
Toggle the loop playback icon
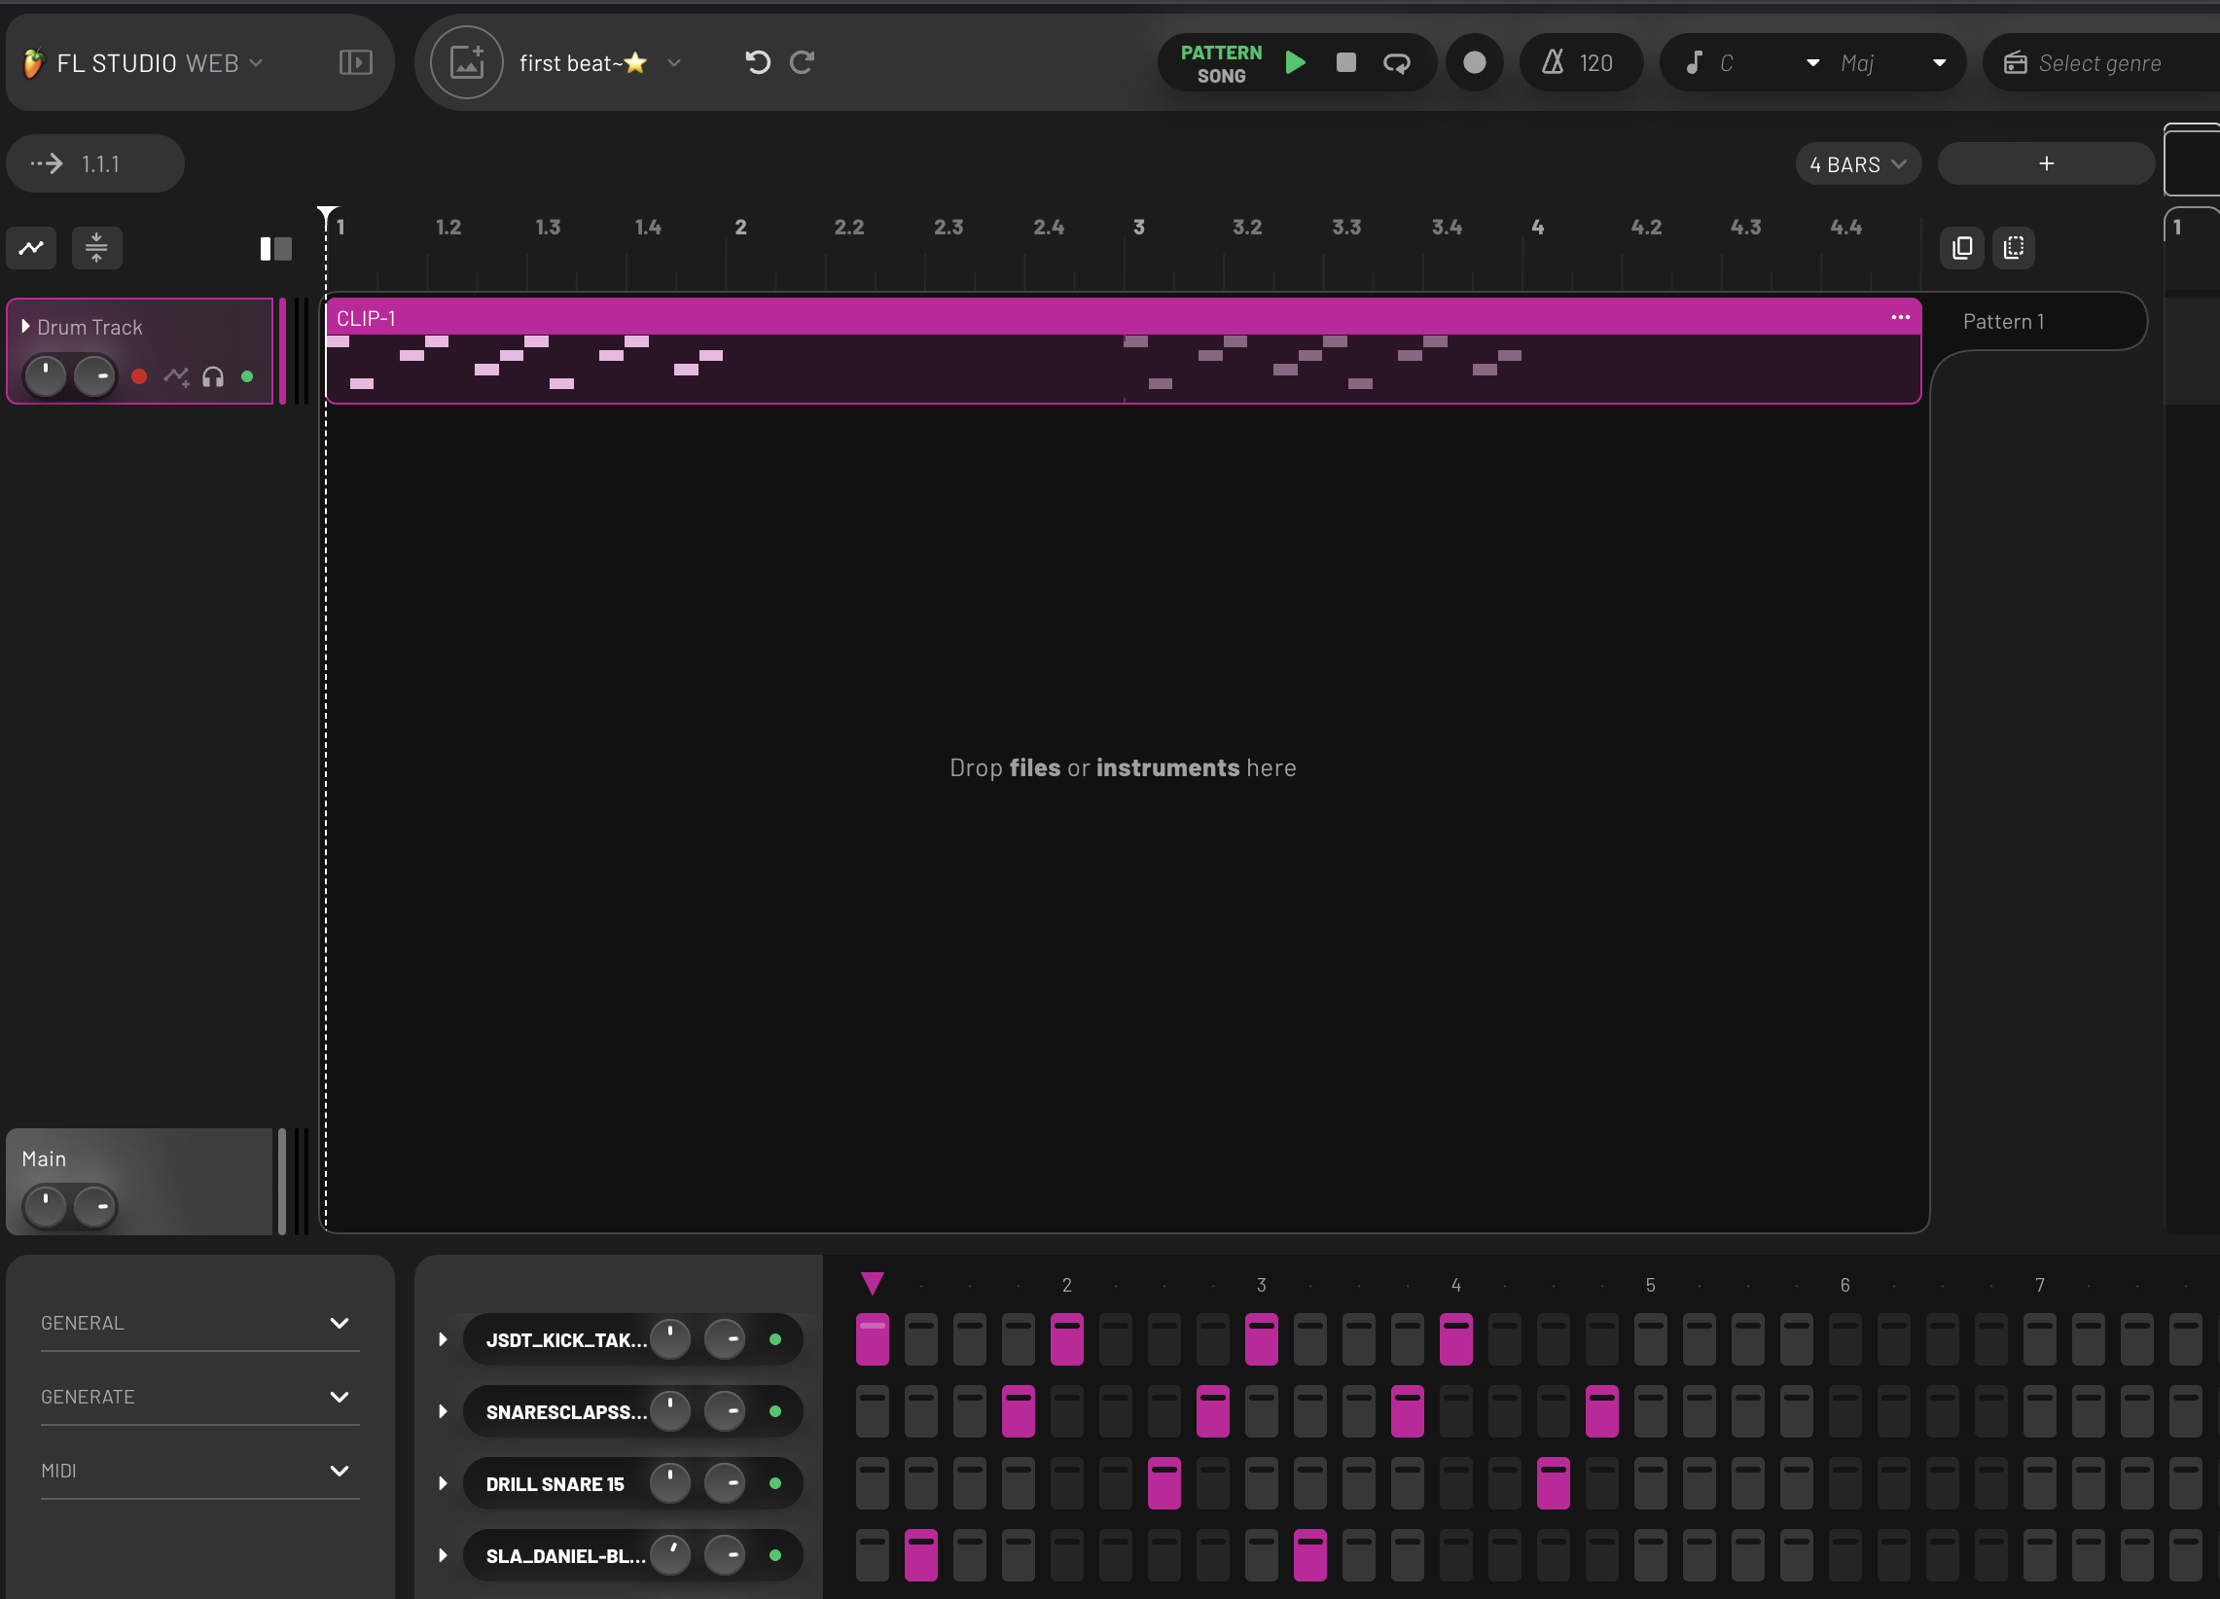(1397, 62)
